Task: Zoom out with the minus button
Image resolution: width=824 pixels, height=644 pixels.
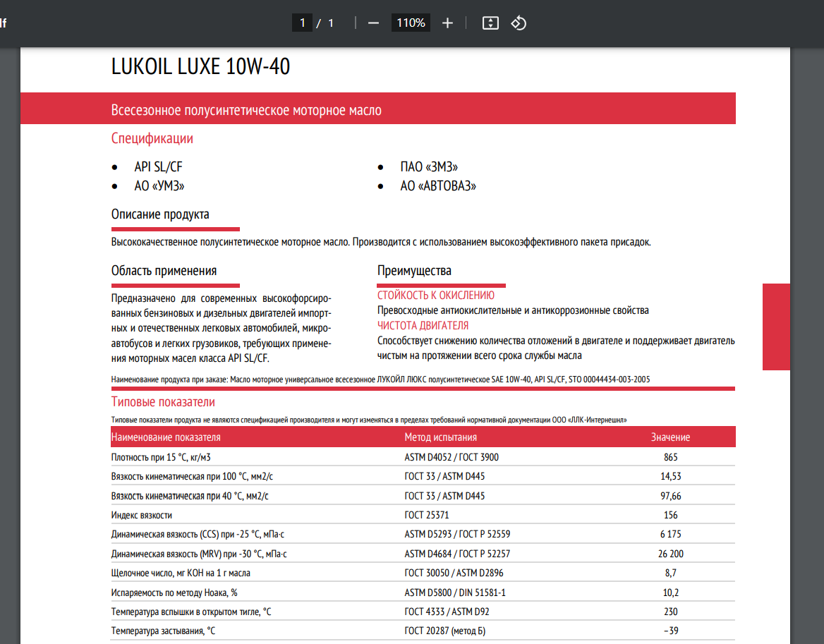Action: pyautogui.click(x=373, y=23)
